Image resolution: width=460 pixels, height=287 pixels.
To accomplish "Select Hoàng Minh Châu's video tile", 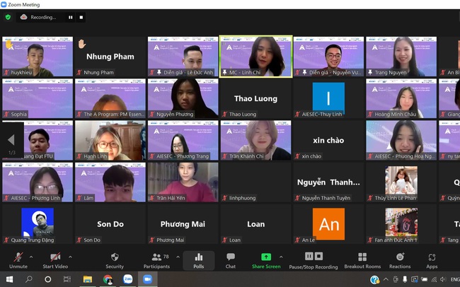I will pos(401,98).
